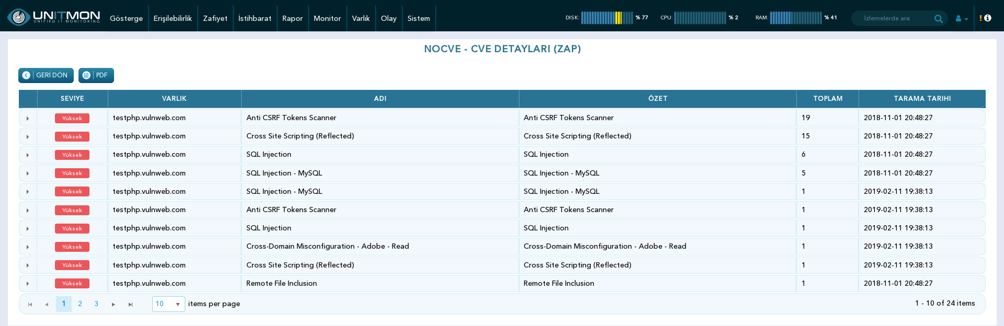Screen dimensions: 1004x326
Task: Open the info circle icon in header
Action: (x=988, y=18)
